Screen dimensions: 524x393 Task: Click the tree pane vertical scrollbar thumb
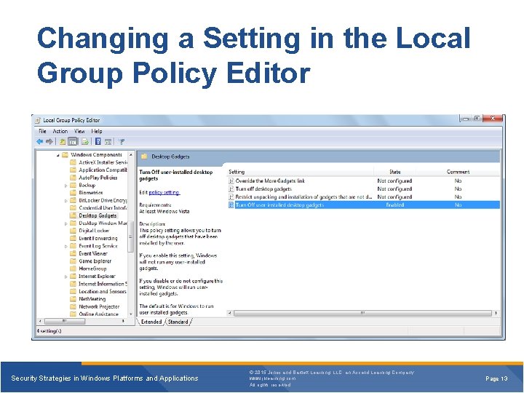(x=131, y=237)
